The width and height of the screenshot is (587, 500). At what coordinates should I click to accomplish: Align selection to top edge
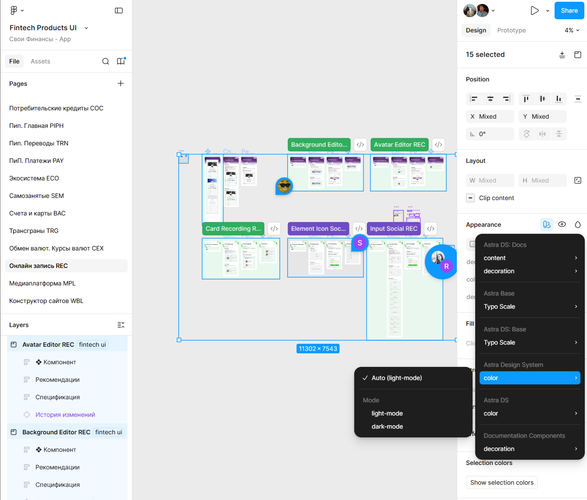[x=526, y=99]
